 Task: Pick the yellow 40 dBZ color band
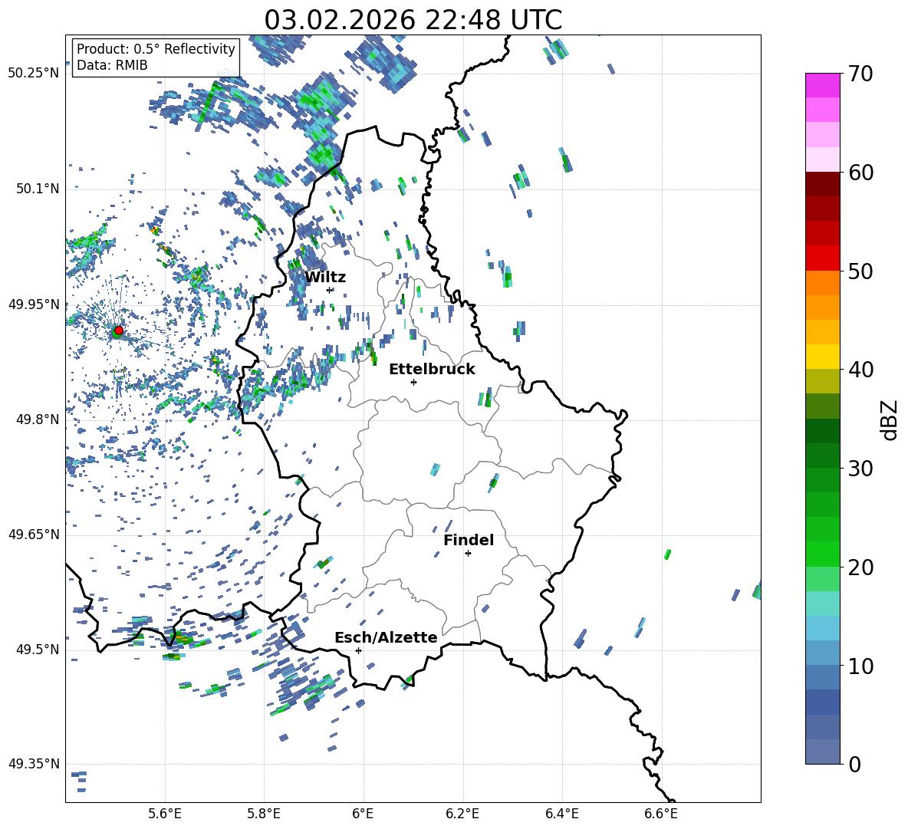(x=822, y=357)
